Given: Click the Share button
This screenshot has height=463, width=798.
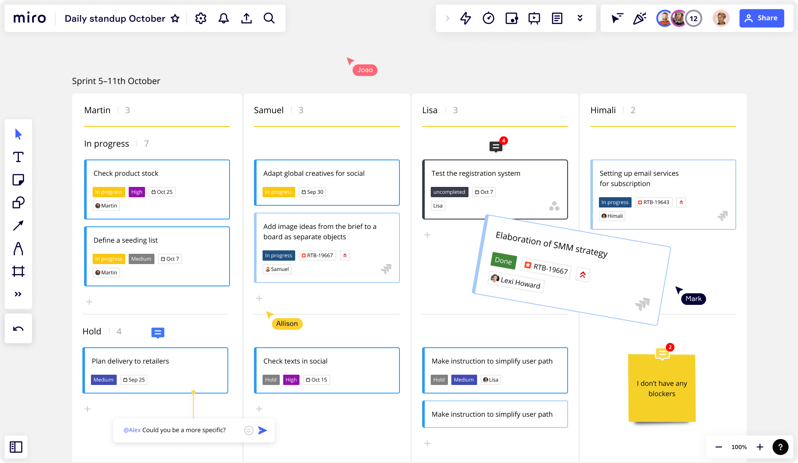Looking at the screenshot, I should click(x=762, y=18).
